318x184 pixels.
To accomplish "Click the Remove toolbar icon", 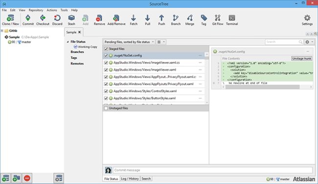I will pyautogui.click(x=99, y=20).
